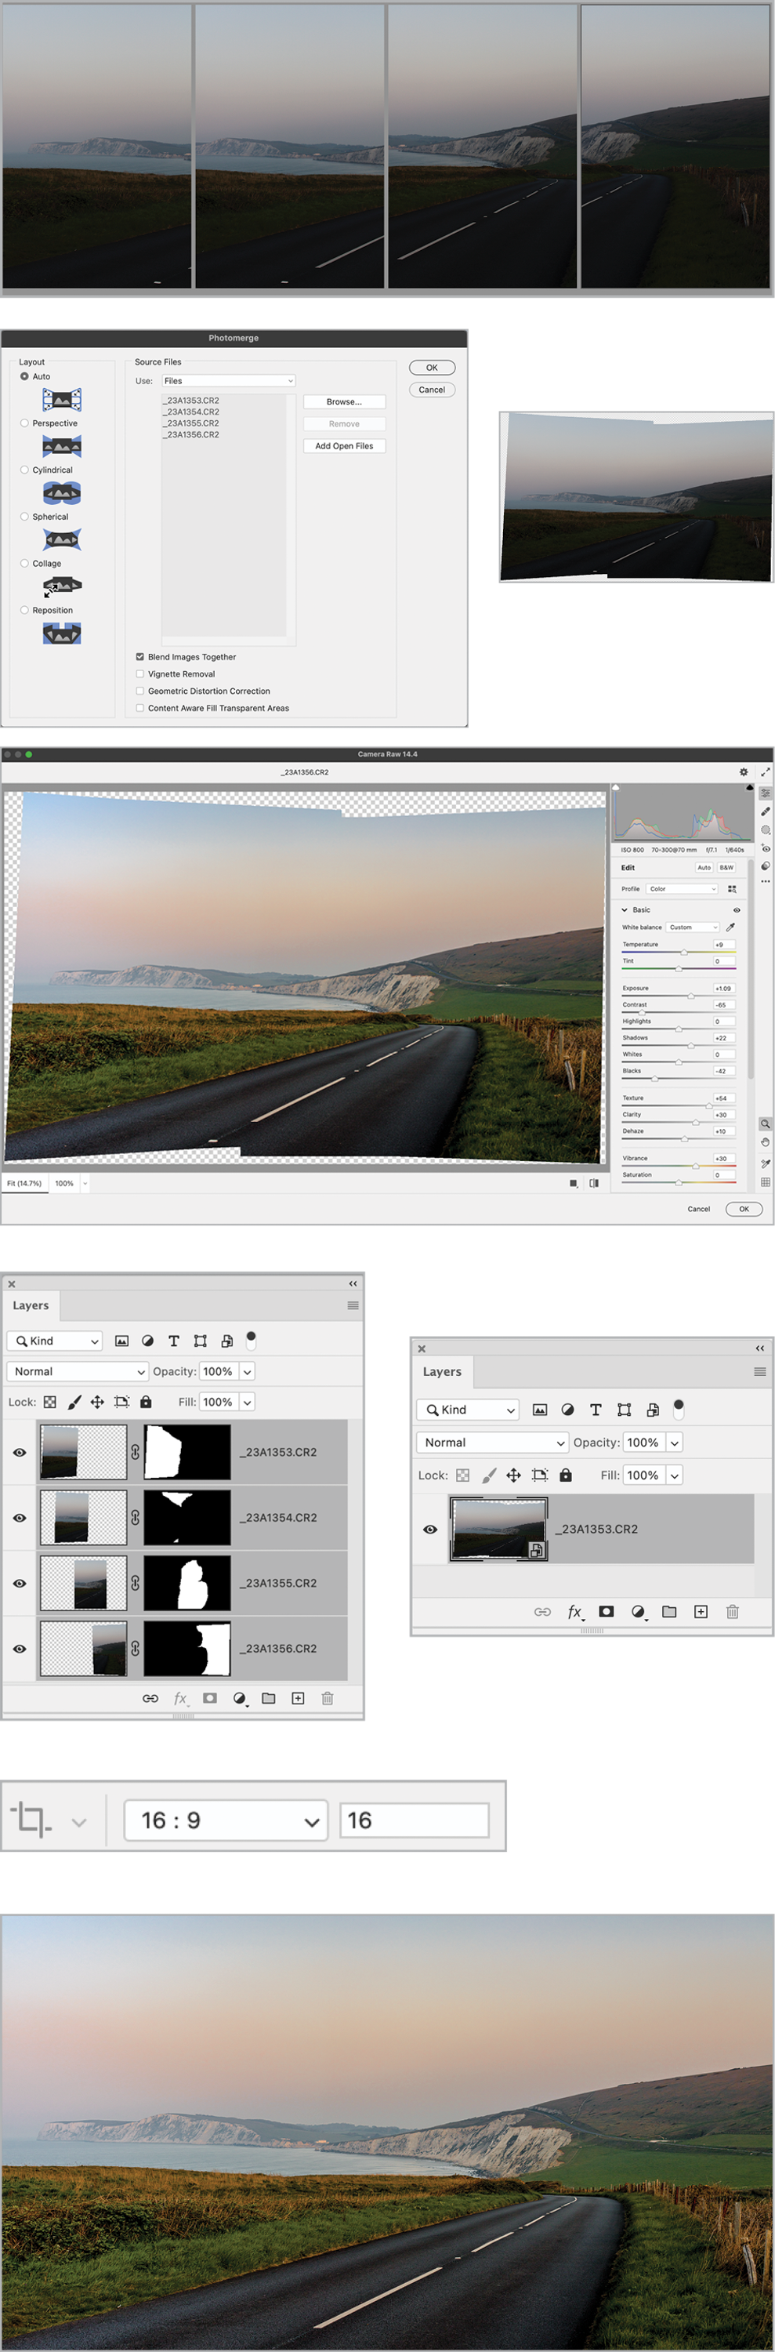Open Camera Raw preferences gear icon
The height and width of the screenshot is (2352, 775).
point(743,772)
